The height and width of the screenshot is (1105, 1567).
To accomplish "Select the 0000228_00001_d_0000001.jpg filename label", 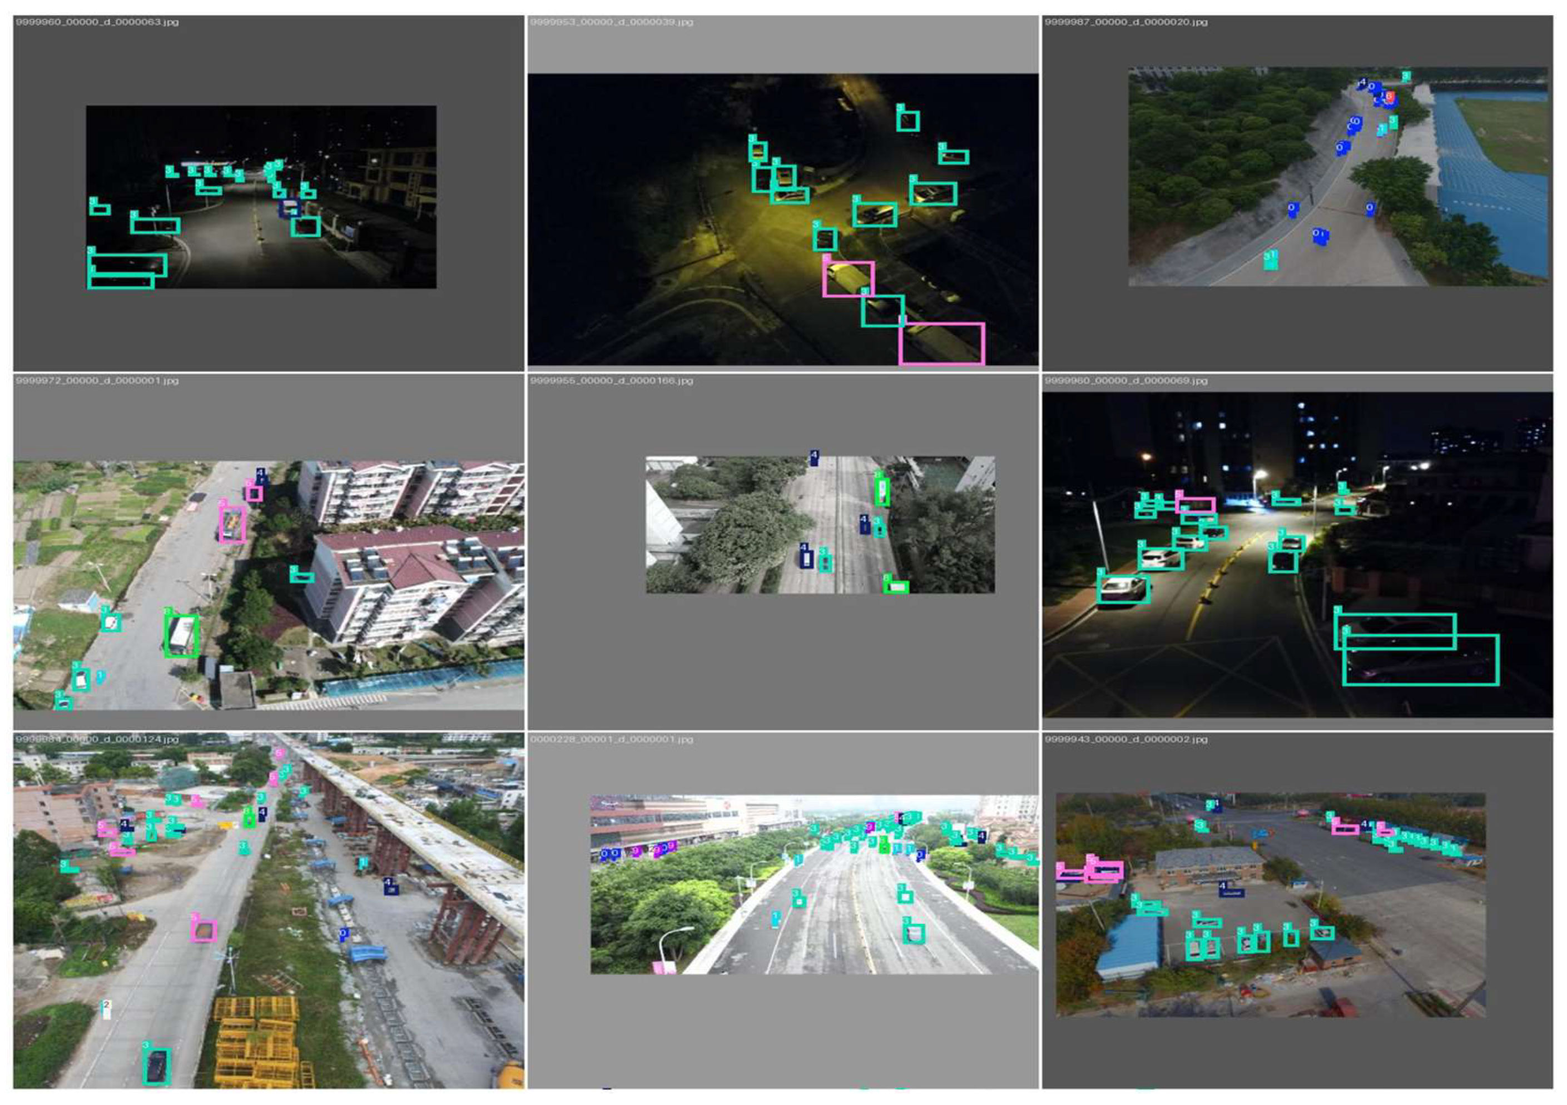I will click(612, 739).
